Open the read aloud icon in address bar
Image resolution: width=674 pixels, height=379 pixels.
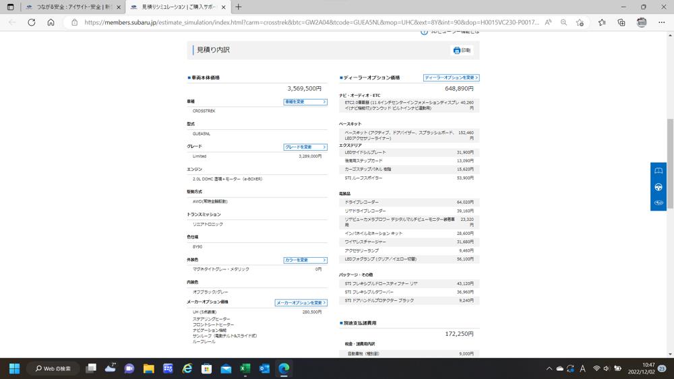pos(548,22)
